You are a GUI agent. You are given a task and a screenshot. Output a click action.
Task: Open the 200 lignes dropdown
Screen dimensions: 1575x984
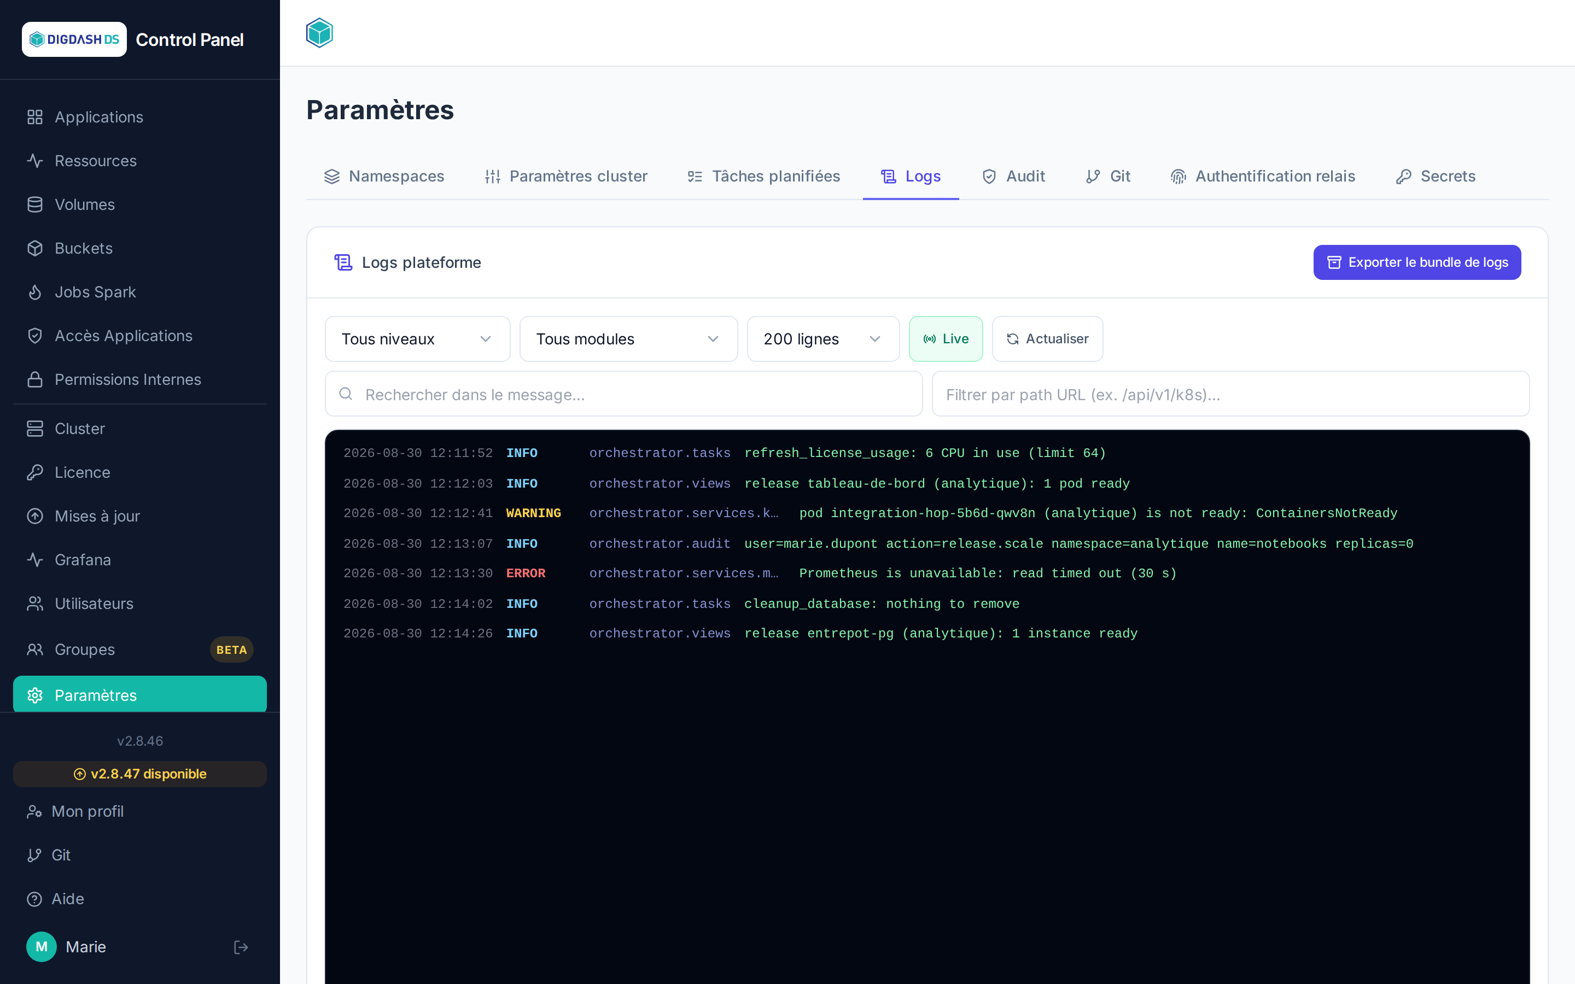822,339
